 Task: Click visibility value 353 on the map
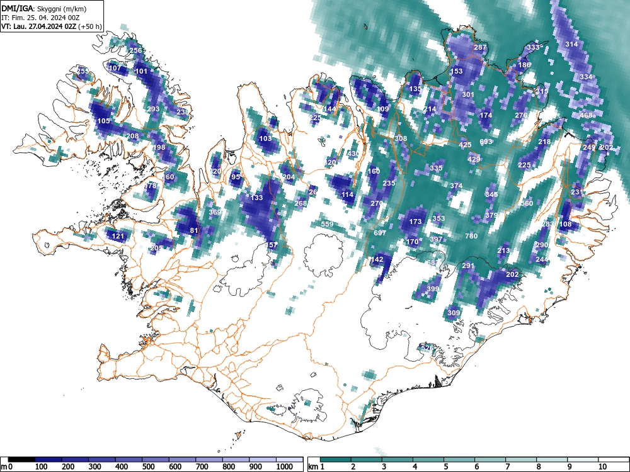tap(438, 218)
